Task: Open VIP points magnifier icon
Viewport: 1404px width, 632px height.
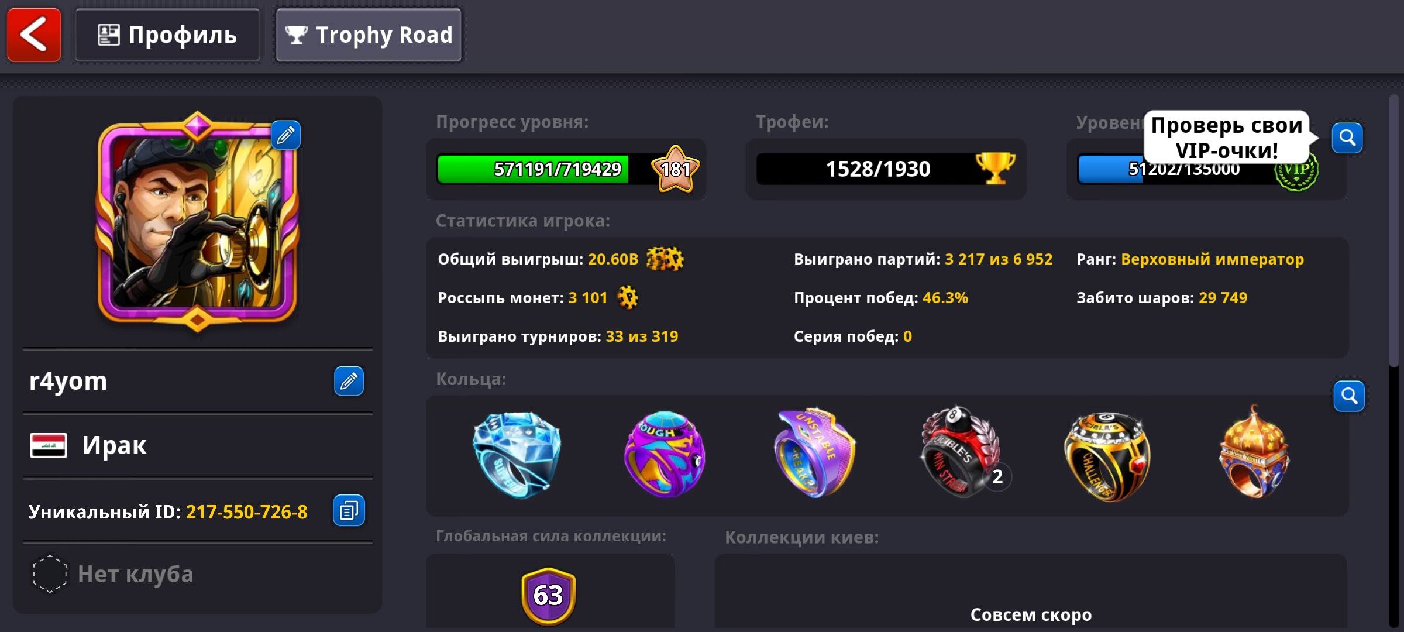Action: pyautogui.click(x=1347, y=138)
